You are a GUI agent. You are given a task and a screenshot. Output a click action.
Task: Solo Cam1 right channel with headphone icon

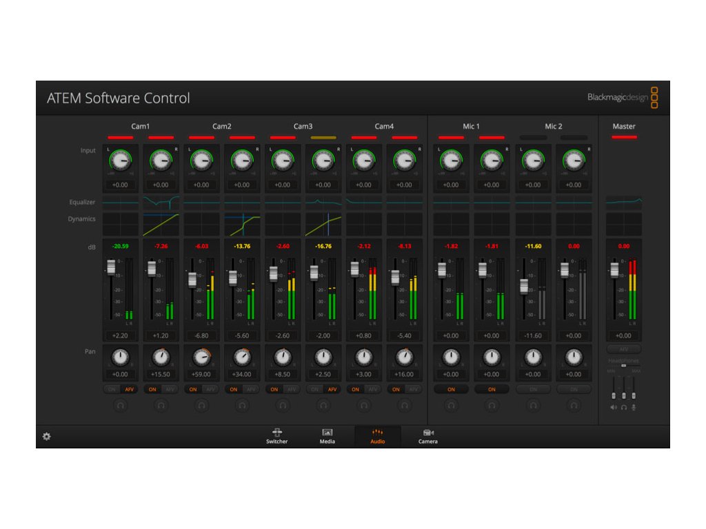pos(161,405)
